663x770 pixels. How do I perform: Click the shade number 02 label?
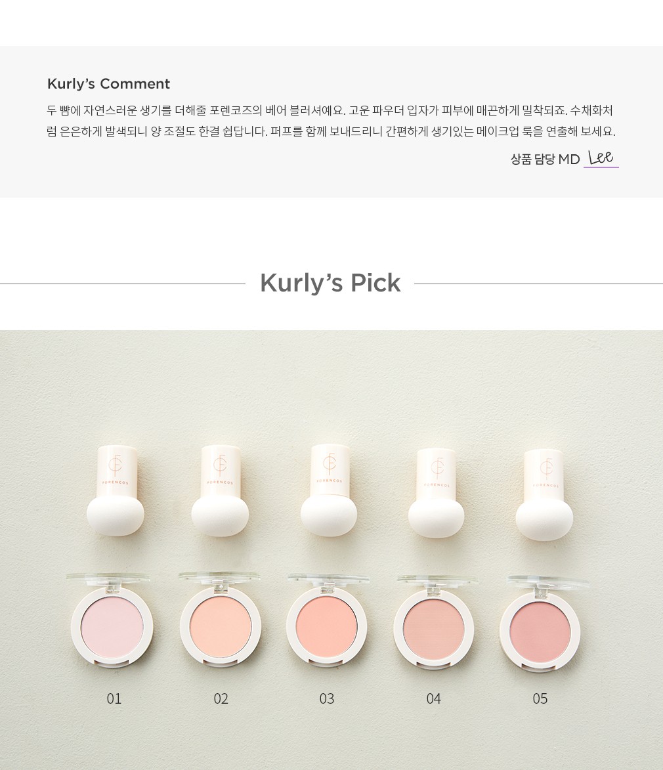(221, 698)
